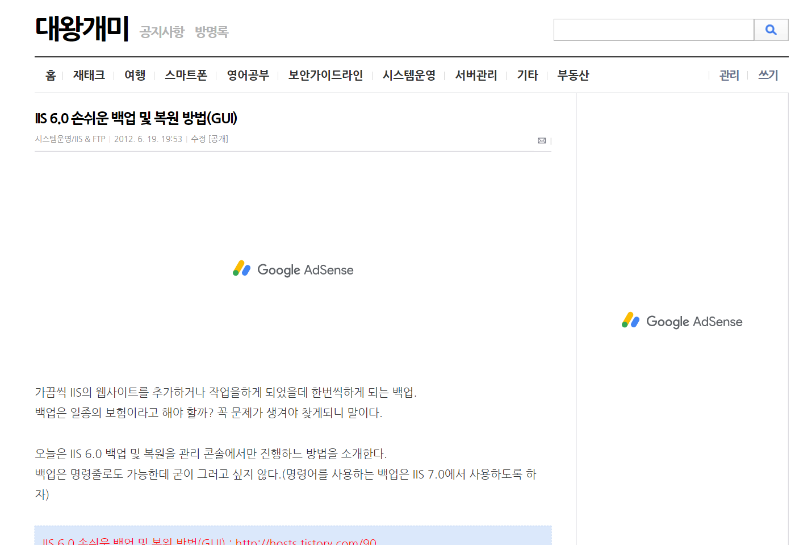Open the 재태크 category menu
The image size is (795, 545).
(89, 75)
